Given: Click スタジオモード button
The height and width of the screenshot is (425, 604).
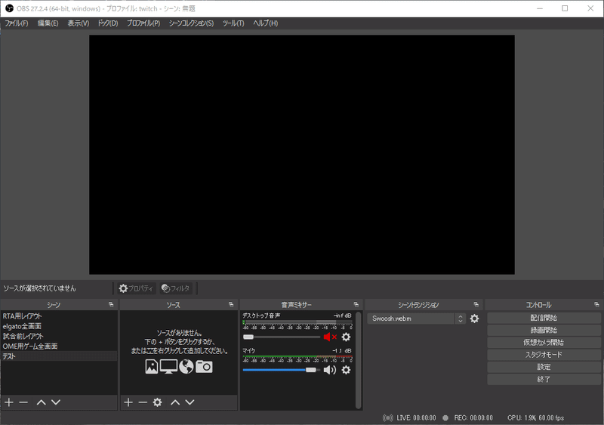Looking at the screenshot, I should tap(544, 355).
